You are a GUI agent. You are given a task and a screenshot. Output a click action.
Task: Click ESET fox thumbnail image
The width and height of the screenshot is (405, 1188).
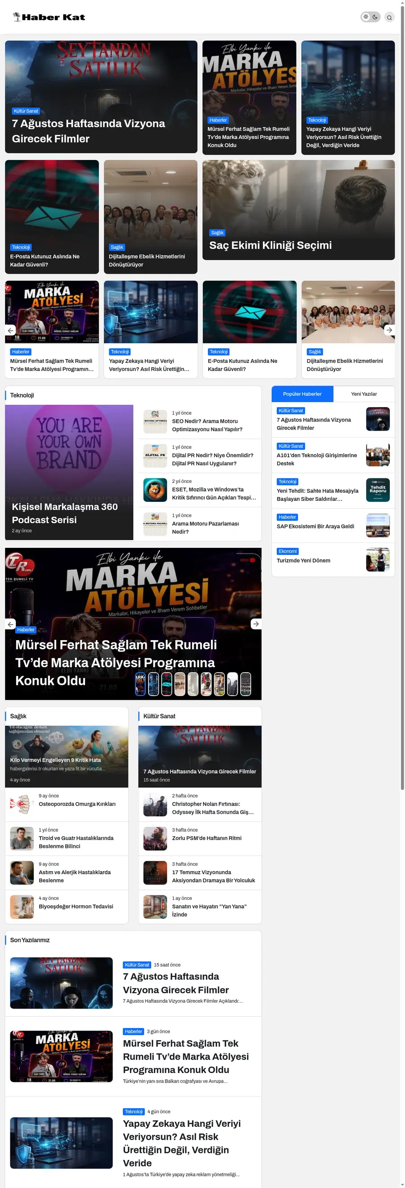point(155,490)
